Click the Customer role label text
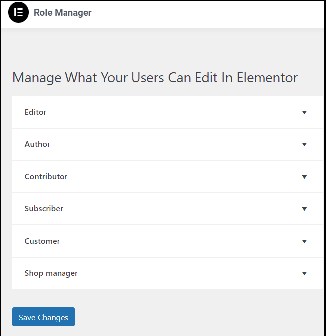 tap(42, 241)
